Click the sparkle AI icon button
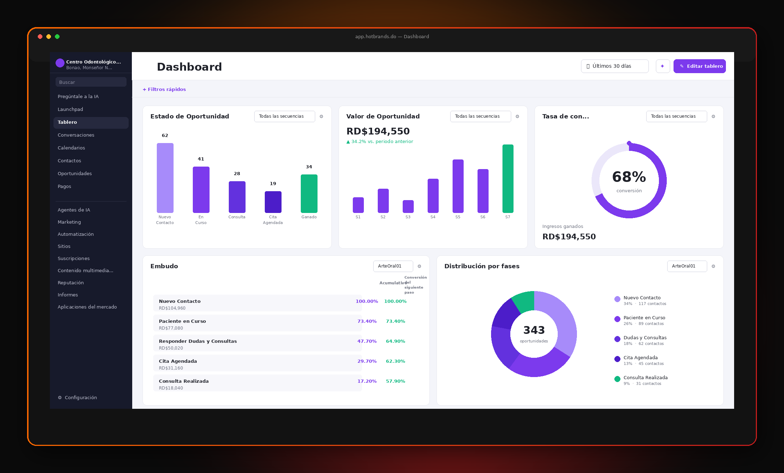The height and width of the screenshot is (473, 784). pyautogui.click(x=663, y=66)
